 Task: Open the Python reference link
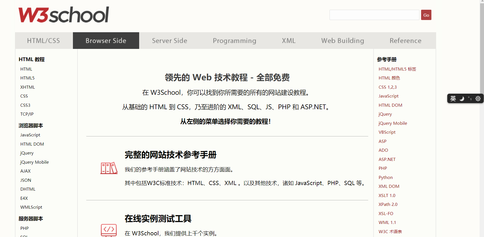[385, 177]
